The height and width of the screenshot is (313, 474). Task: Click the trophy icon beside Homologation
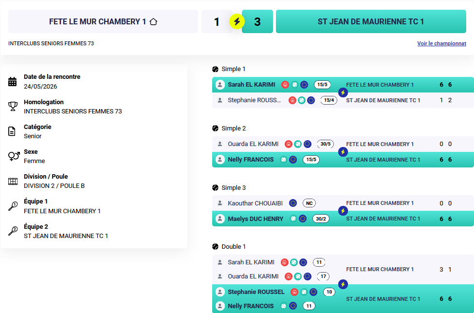click(12, 106)
